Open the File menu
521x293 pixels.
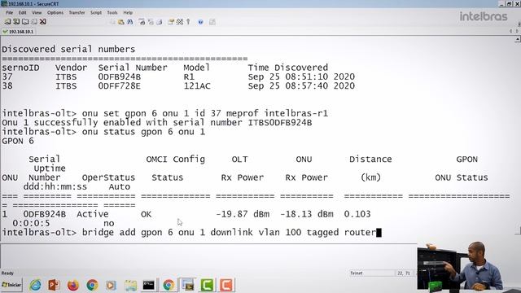coord(9,13)
